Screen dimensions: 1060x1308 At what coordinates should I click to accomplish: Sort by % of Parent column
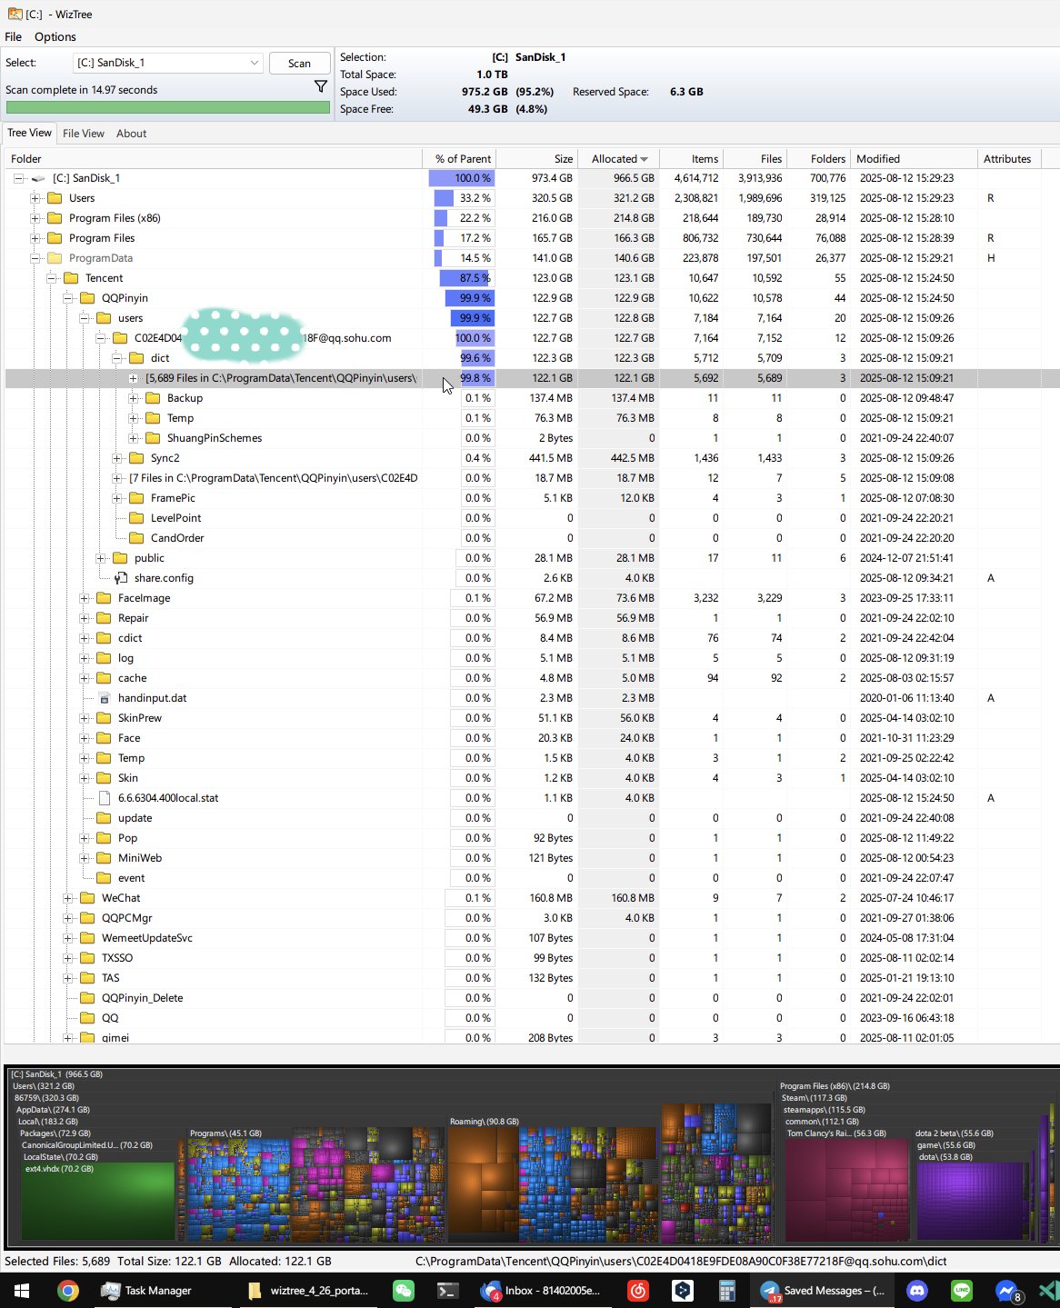pos(459,159)
